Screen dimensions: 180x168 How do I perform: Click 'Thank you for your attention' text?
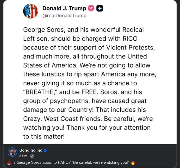point(109,128)
